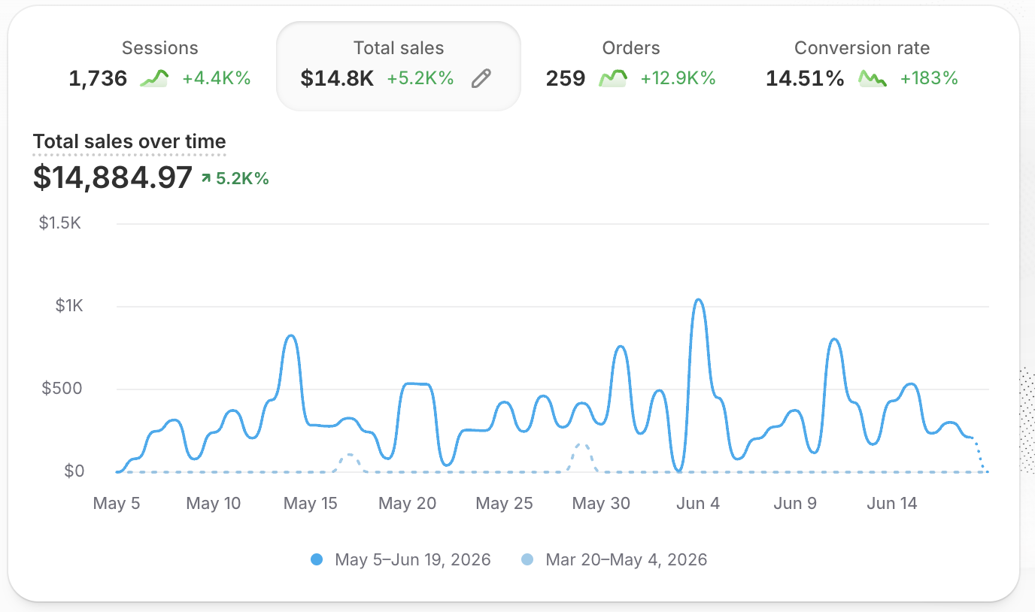1035x612 pixels.
Task: Click the 14.51% conversion value
Action: tap(805, 78)
